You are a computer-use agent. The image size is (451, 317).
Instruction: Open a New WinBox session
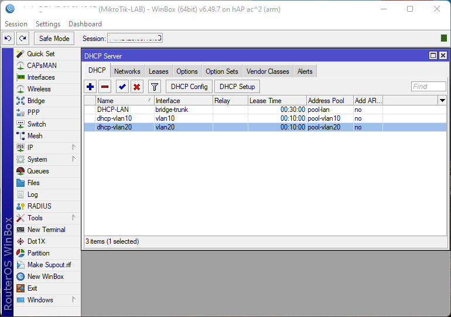point(47,277)
